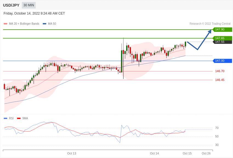
Task: Select the Oct 14 date on time axis
Action: click(x=154, y=153)
